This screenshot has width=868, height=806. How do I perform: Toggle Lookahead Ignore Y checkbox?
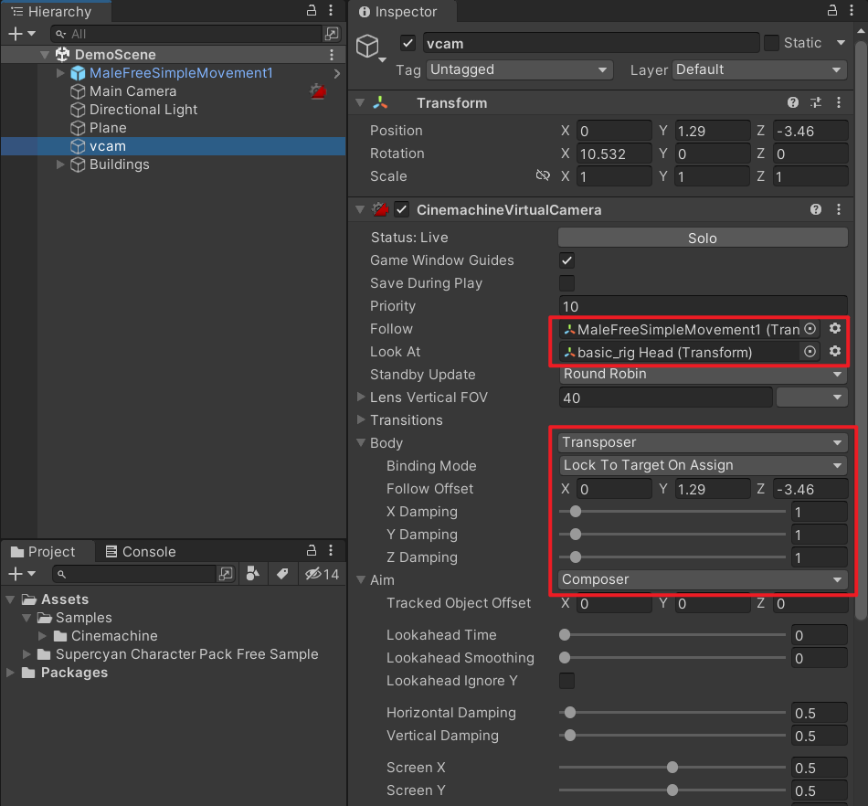tap(566, 680)
